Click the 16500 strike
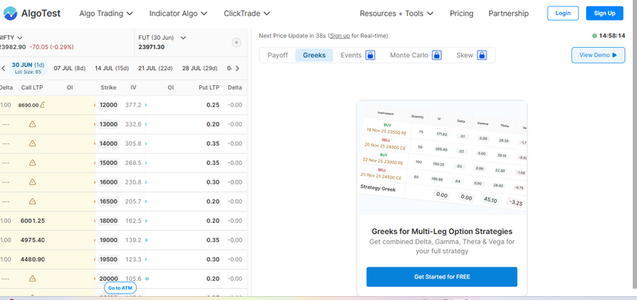This screenshot has height=300, width=637. [x=108, y=201]
